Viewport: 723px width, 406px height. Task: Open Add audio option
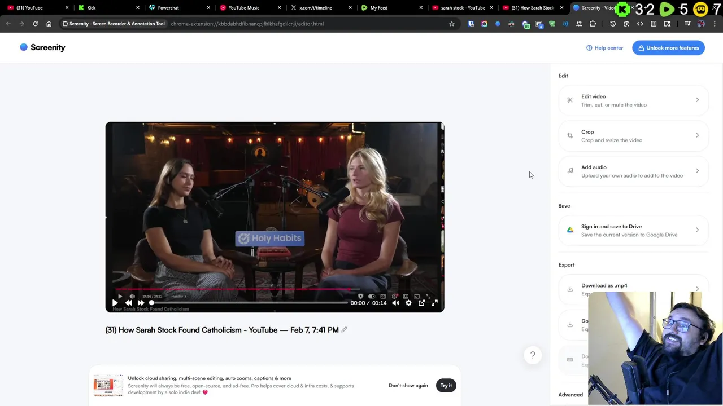[x=633, y=171]
